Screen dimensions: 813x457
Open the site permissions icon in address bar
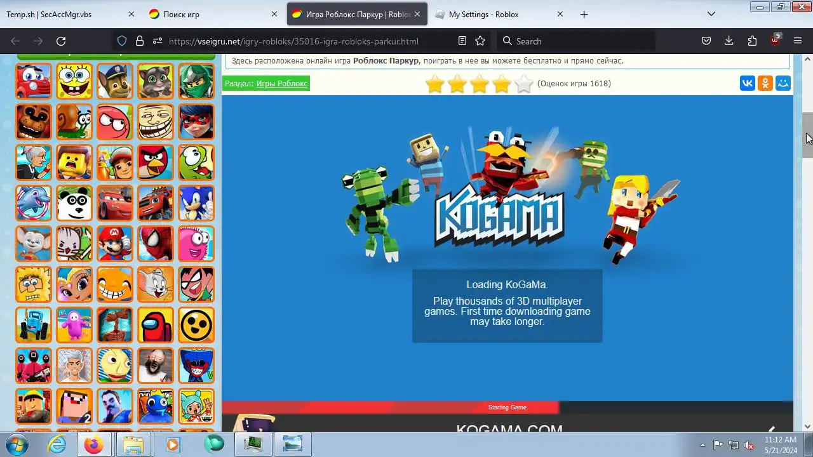(158, 41)
